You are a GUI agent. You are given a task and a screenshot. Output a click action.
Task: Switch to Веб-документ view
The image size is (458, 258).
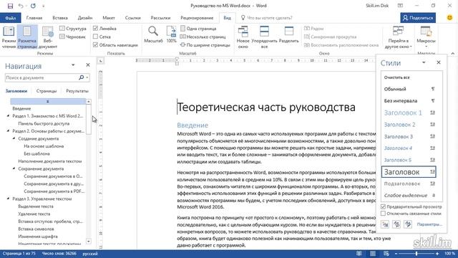pyautogui.click(x=48, y=37)
